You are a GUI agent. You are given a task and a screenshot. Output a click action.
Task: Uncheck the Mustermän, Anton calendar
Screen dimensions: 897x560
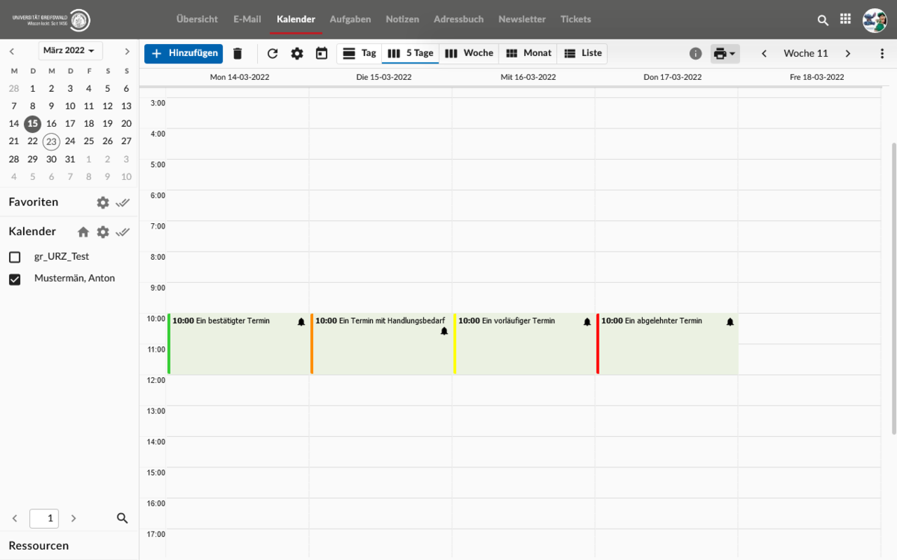[x=15, y=279]
